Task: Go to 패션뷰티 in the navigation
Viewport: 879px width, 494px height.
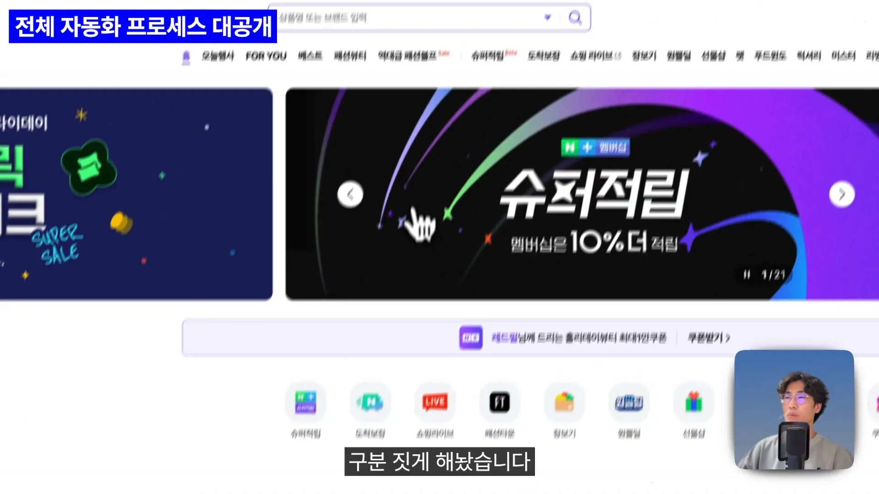Action: click(350, 56)
